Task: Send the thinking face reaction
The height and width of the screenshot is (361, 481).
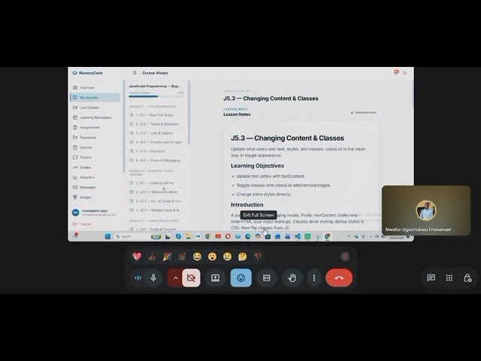Action: point(242,256)
